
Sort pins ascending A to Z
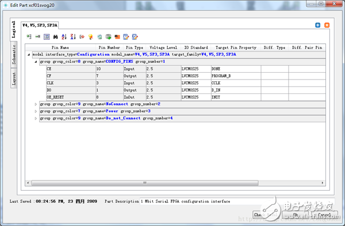64,37
